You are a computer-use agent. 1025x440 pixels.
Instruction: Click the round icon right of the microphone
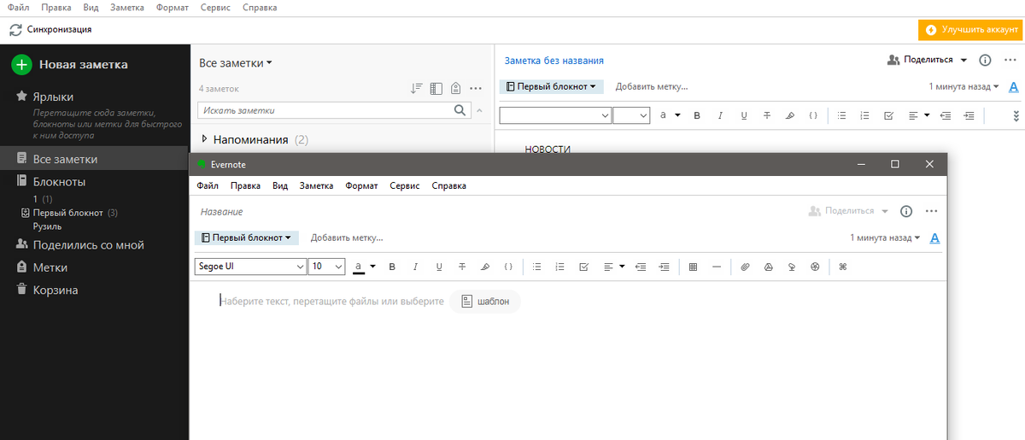[814, 267]
